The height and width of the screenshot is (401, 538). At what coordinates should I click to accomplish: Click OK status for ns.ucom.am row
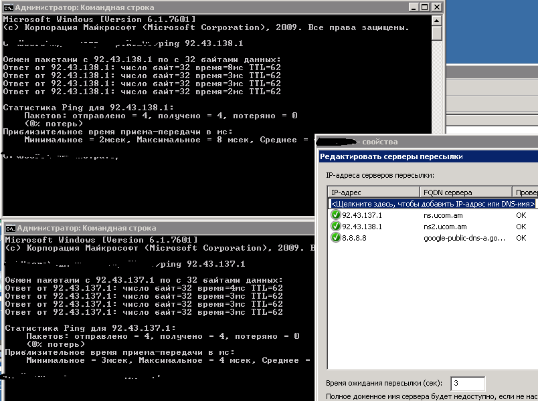coord(521,215)
